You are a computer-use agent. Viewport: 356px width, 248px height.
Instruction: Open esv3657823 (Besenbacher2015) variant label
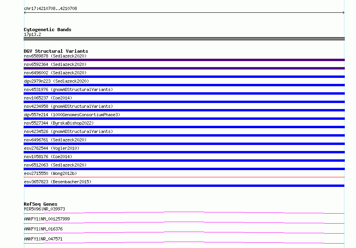[58, 182]
